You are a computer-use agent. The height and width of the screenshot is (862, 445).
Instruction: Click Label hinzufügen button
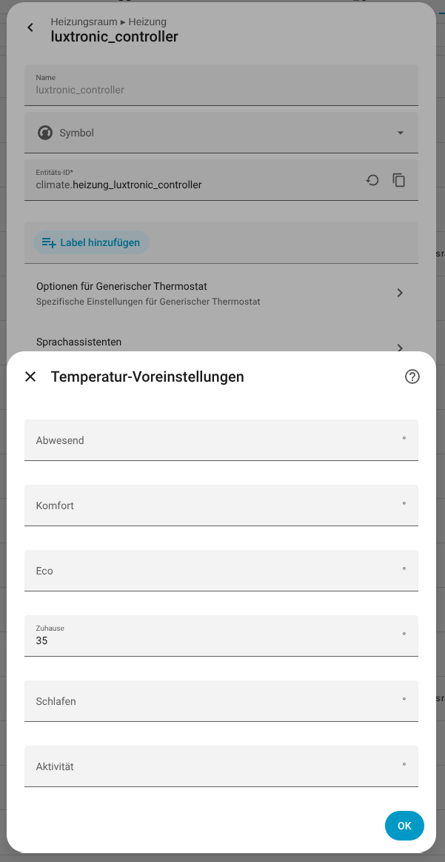point(91,242)
